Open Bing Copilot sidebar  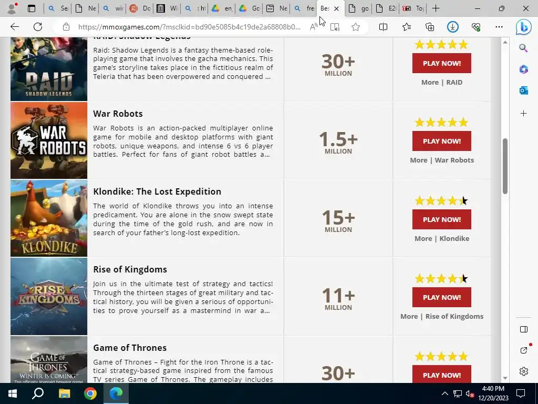524,27
